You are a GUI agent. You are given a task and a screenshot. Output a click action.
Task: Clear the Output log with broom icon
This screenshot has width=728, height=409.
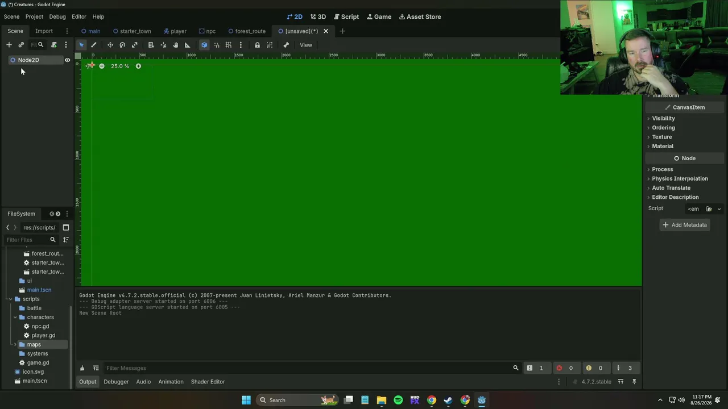click(x=82, y=368)
